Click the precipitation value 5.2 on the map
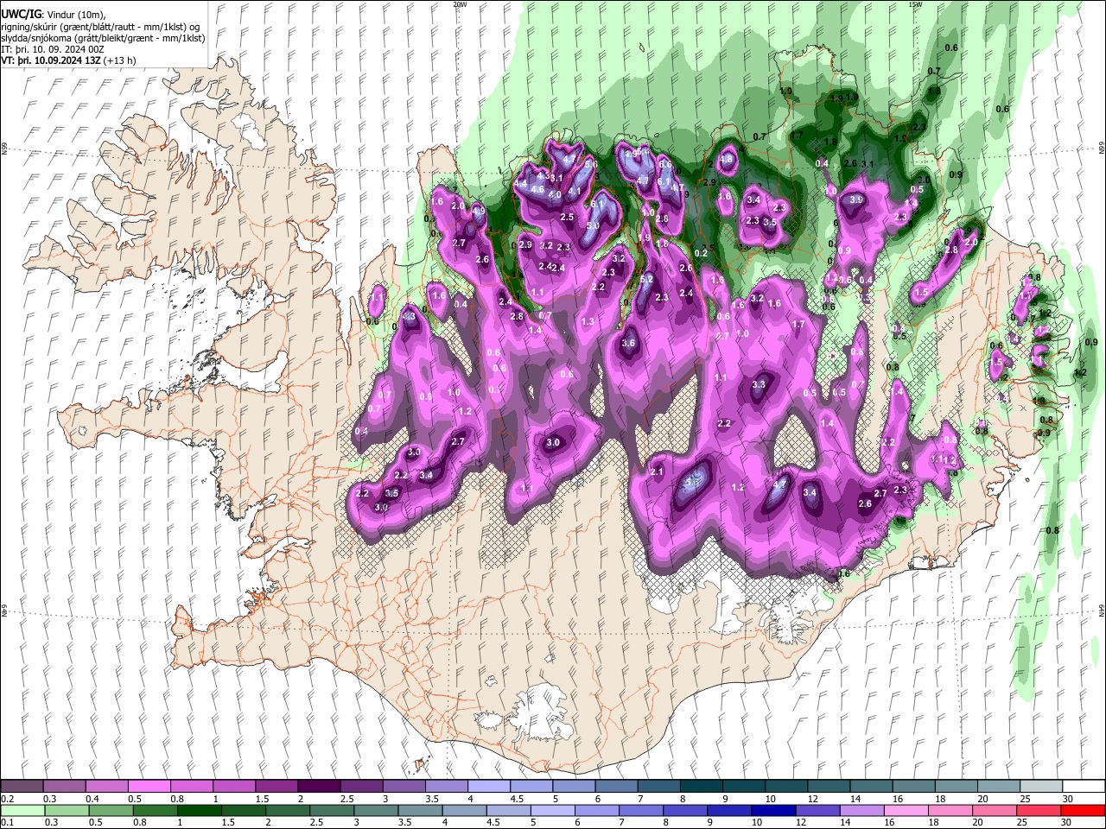 646,279
